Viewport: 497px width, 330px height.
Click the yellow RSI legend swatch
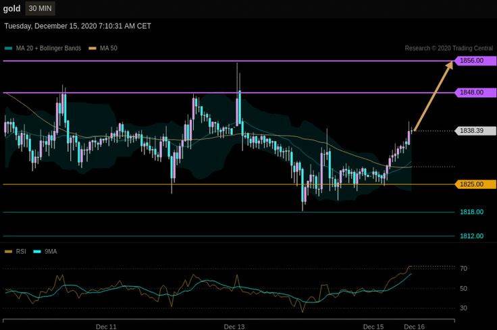[9, 252]
